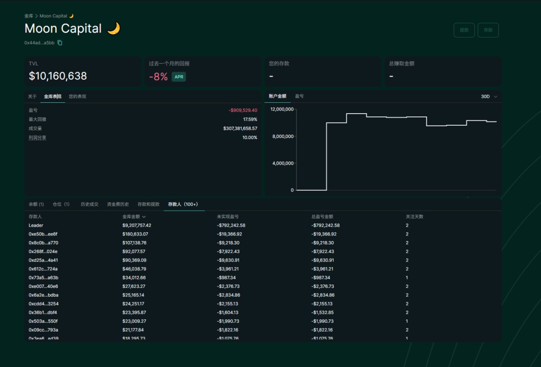Select the 账户金额 chart tab

coord(278,96)
